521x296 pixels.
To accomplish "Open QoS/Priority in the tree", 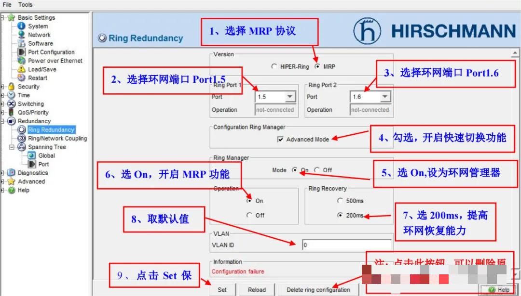I will [33, 112].
